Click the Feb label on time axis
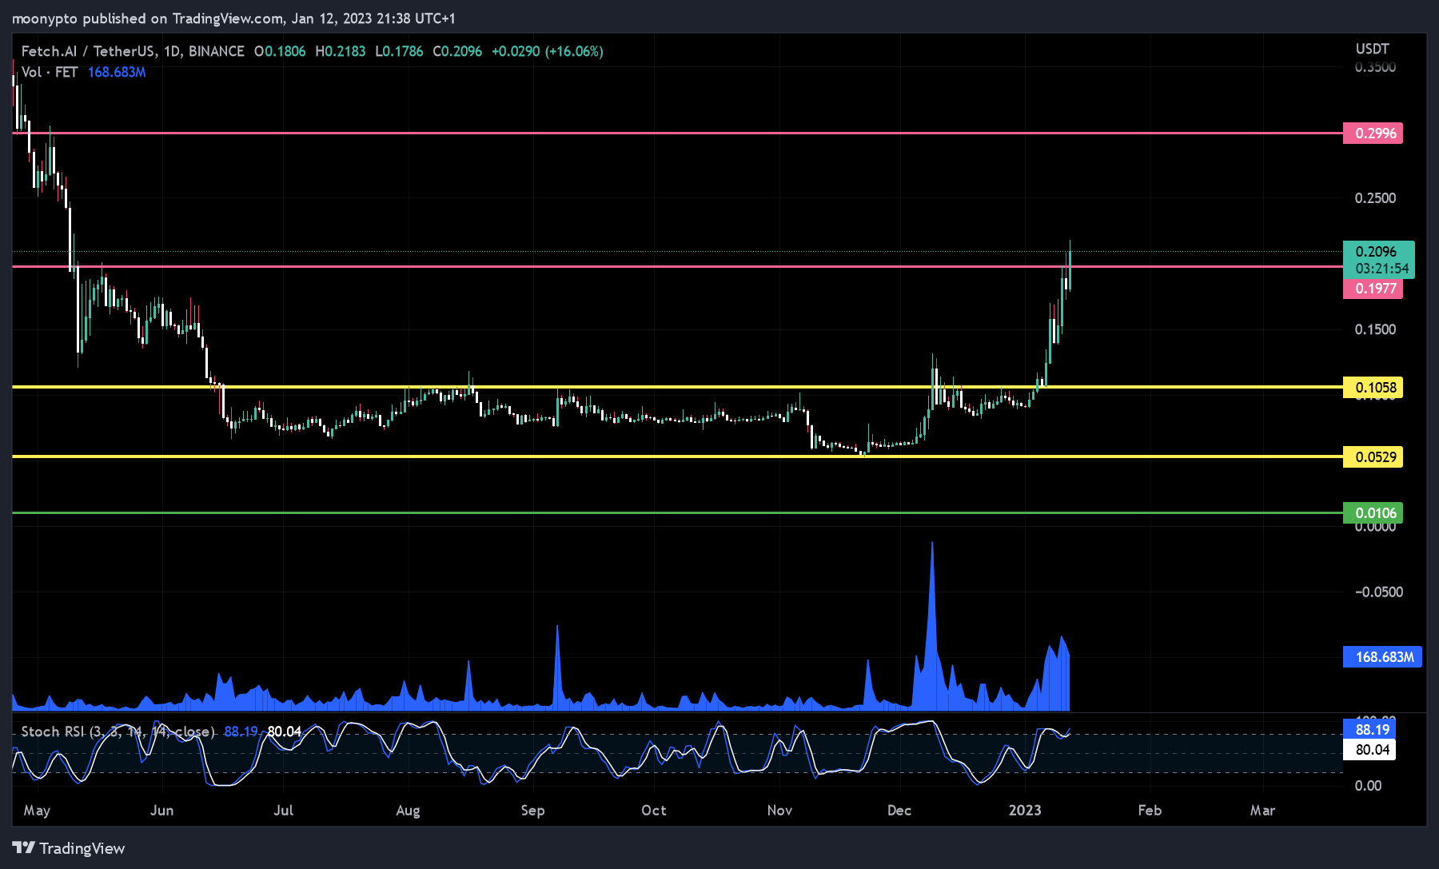The width and height of the screenshot is (1439, 869). coord(1150,810)
